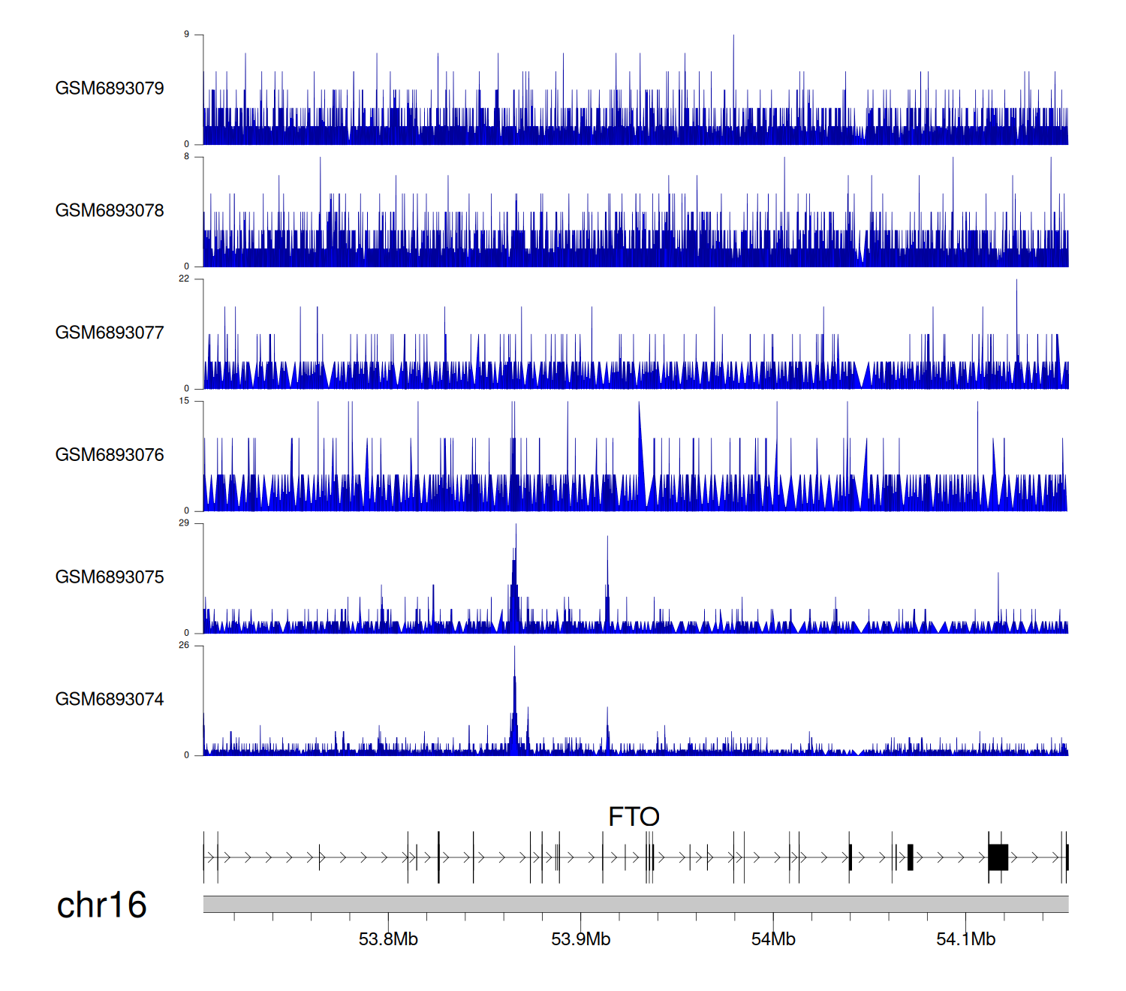Click the GSM6893077 track name

click(110, 333)
